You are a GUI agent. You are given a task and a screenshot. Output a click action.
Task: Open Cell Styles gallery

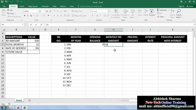(x=132, y=14)
